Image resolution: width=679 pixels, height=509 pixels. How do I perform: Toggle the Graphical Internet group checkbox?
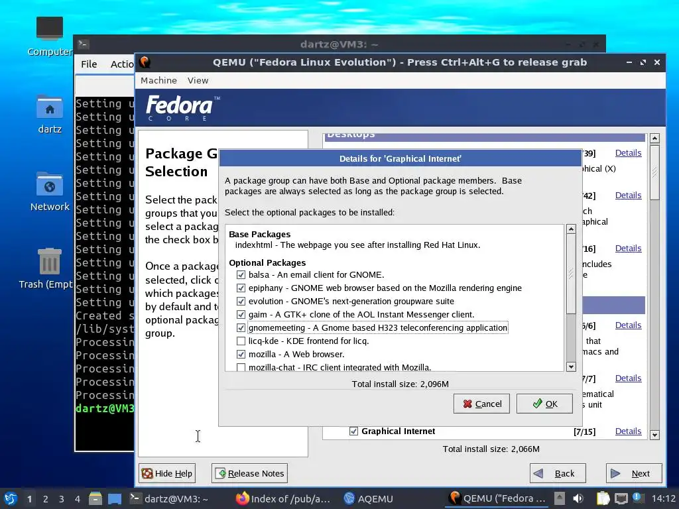pyautogui.click(x=354, y=431)
